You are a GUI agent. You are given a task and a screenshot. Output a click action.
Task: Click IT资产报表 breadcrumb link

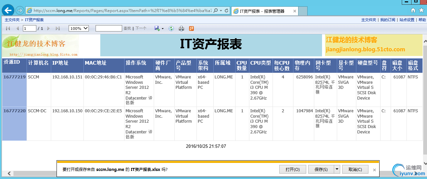pos(34,20)
